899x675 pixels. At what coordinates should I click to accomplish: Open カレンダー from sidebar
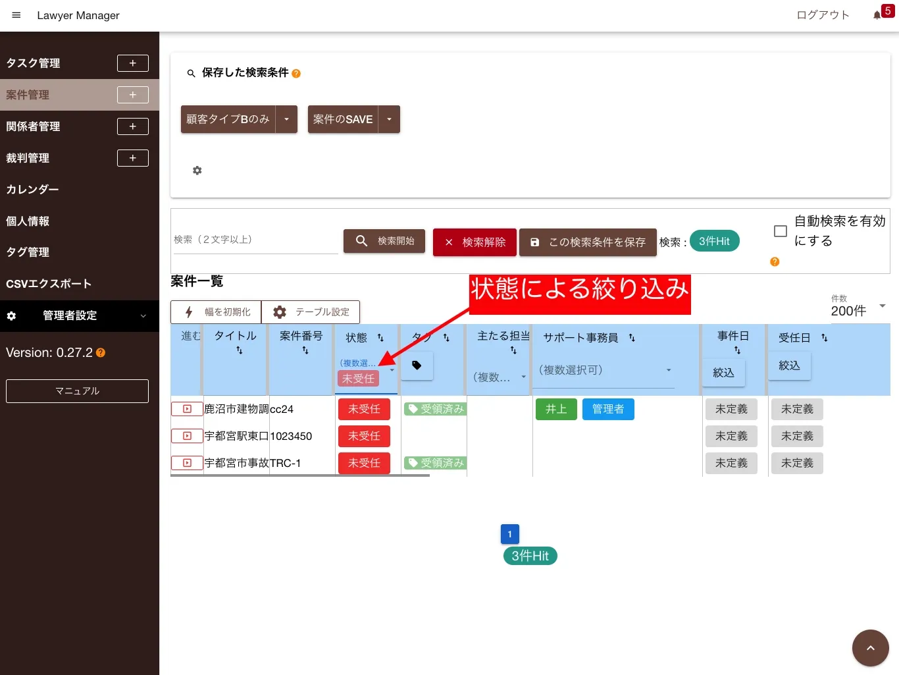coord(32,190)
